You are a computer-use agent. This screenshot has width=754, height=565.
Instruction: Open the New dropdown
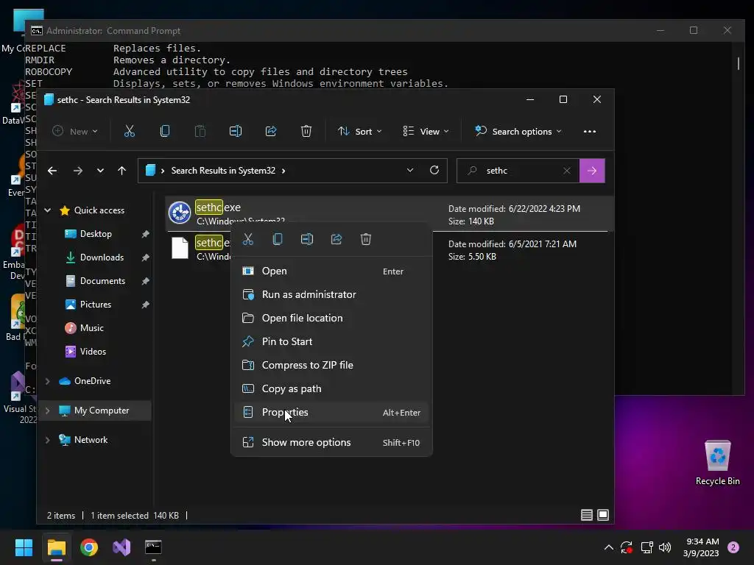tap(75, 131)
